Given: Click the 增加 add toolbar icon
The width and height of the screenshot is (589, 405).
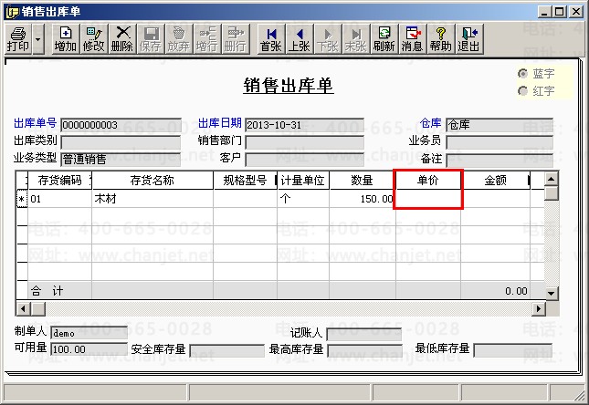Looking at the screenshot, I should point(66,39).
